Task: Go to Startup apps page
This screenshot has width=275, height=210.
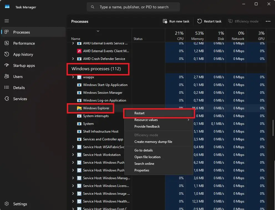Action: tap(33, 65)
